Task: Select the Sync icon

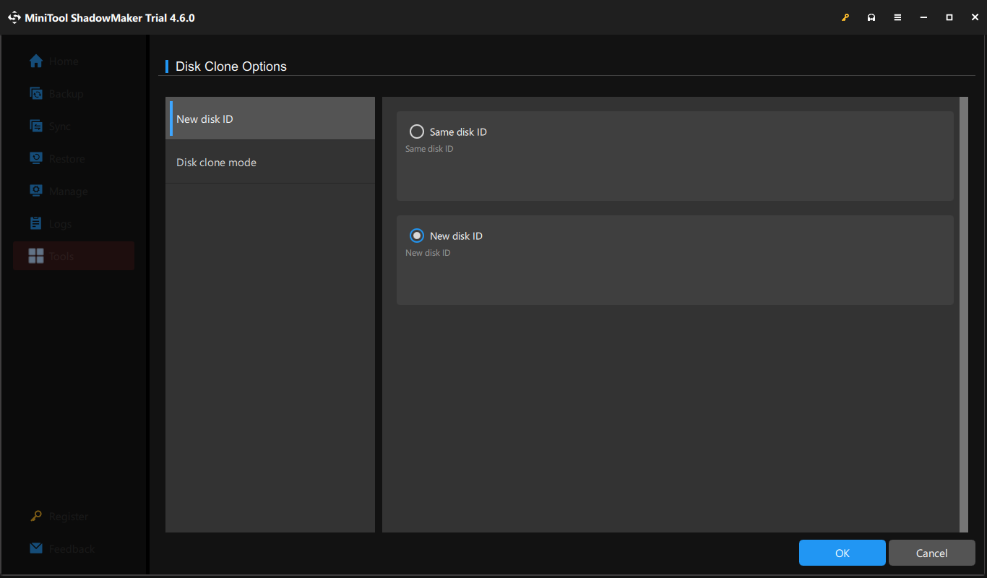Action: click(36, 126)
